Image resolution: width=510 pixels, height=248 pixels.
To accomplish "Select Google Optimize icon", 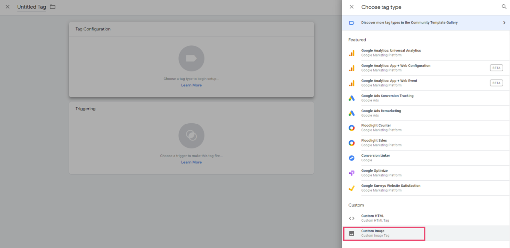I will coord(351,173).
